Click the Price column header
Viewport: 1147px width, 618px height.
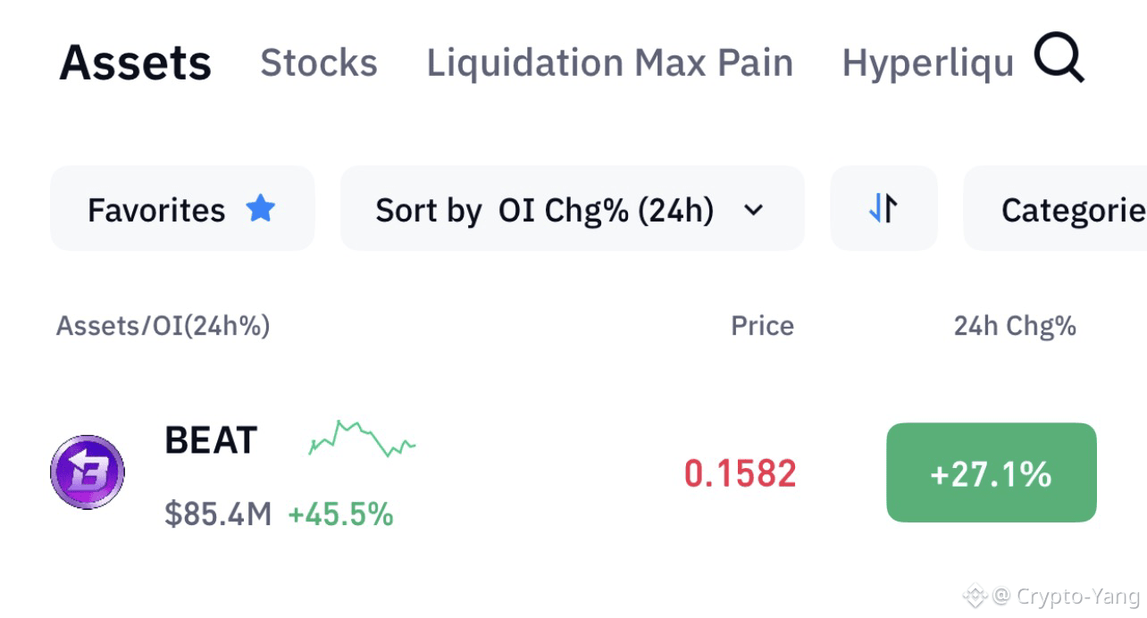(x=762, y=326)
